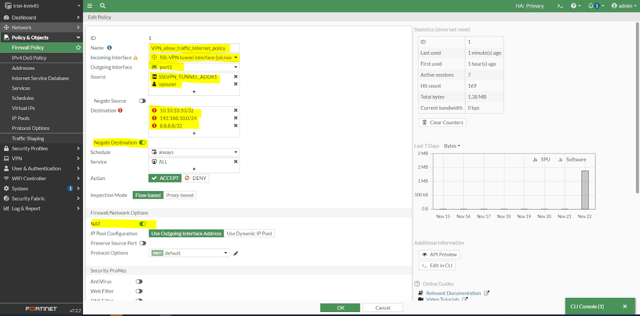Click the warning icon beside Incoming Interface

[136, 57]
